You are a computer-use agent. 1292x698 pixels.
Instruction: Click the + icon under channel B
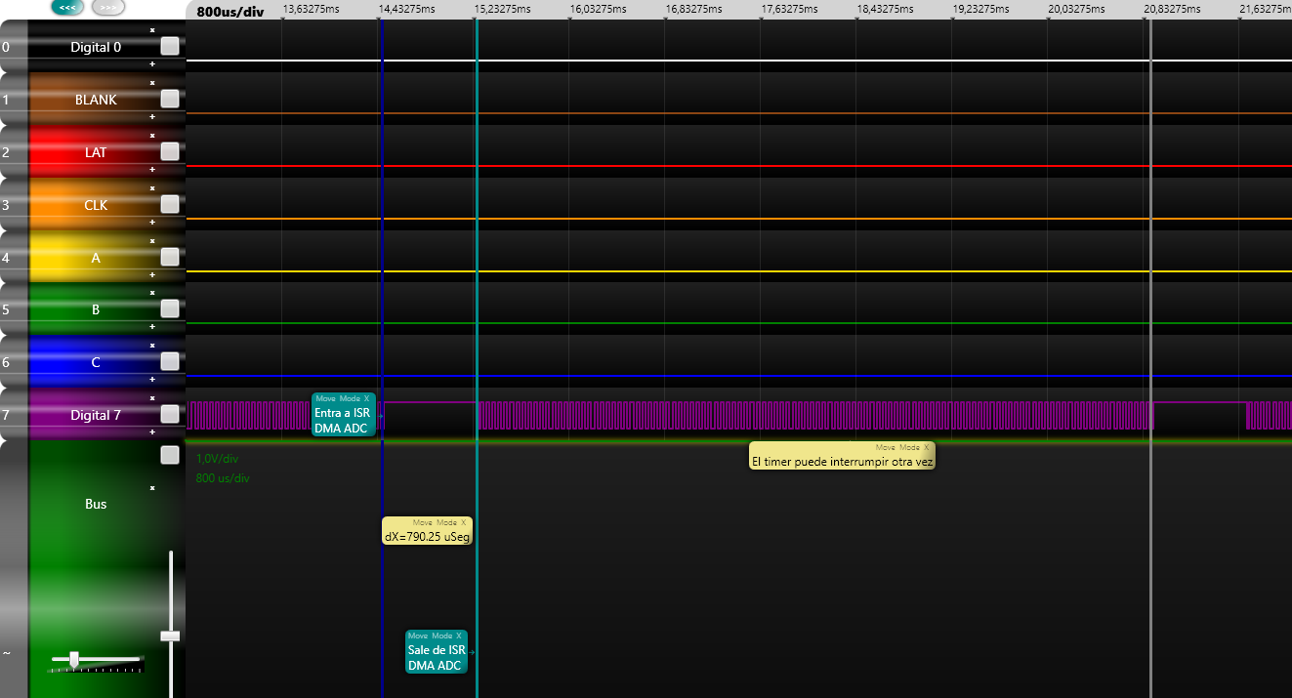click(152, 326)
